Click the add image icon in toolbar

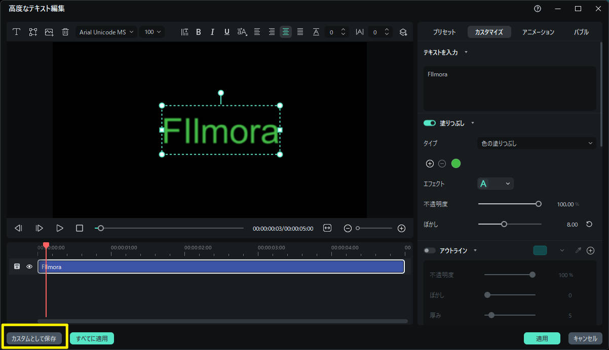tap(49, 32)
